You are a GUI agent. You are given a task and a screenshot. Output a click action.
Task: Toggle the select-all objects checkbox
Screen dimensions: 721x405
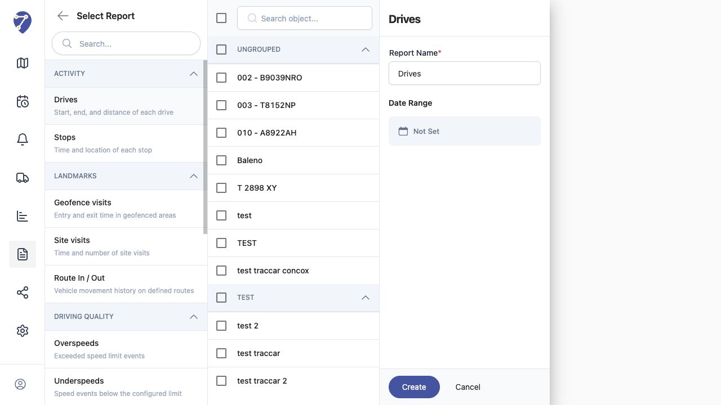221,18
